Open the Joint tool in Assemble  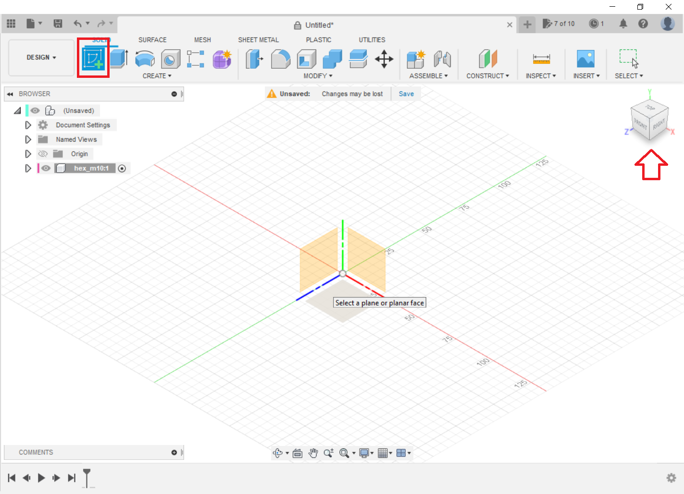coord(442,59)
